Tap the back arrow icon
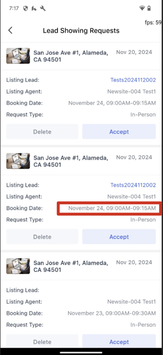Viewport: 163px width, 355px height. click(x=10, y=30)
